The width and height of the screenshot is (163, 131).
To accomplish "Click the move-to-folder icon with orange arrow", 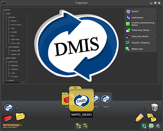I will pos(152,118).
